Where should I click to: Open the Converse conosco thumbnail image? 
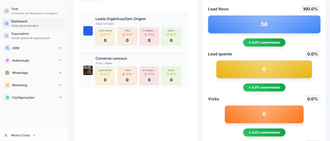[88, 70]
